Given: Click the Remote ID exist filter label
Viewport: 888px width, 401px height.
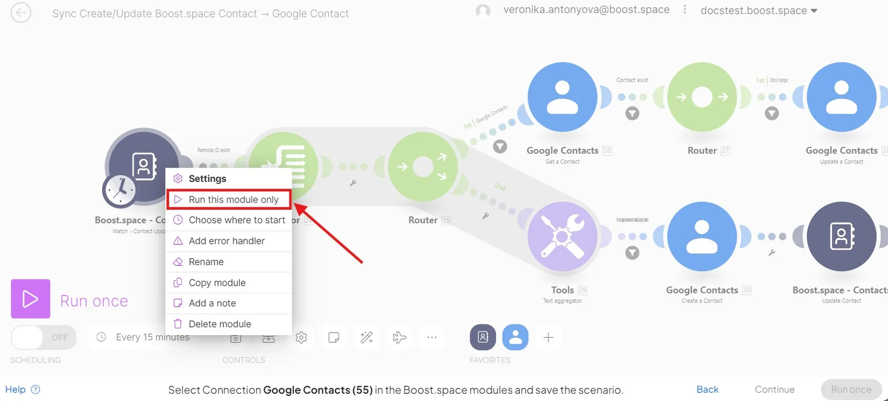Looking at the screenshot, I should click(x=213, y=150).
